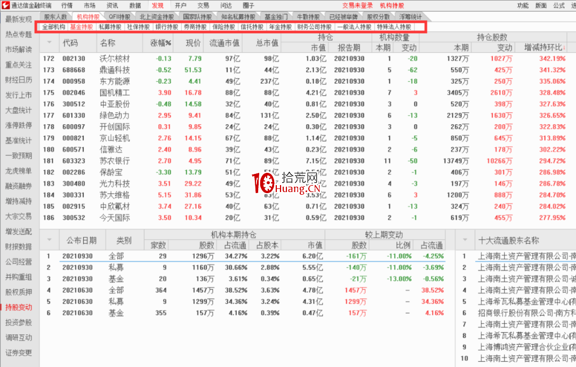Viewport: 576px width, 367px height.
Task: Switch to the 知名私募持股 tab
Action: click(238, 17)
